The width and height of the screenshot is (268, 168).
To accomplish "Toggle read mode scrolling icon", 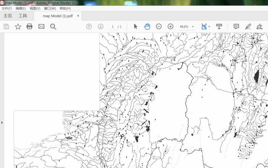I will tap(219, 26).
